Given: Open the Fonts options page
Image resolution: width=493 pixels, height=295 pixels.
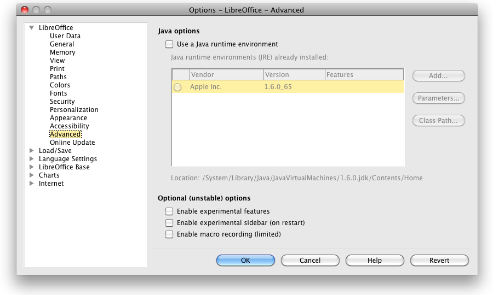Looking at the screenshot, I should (x=58, y=93).
